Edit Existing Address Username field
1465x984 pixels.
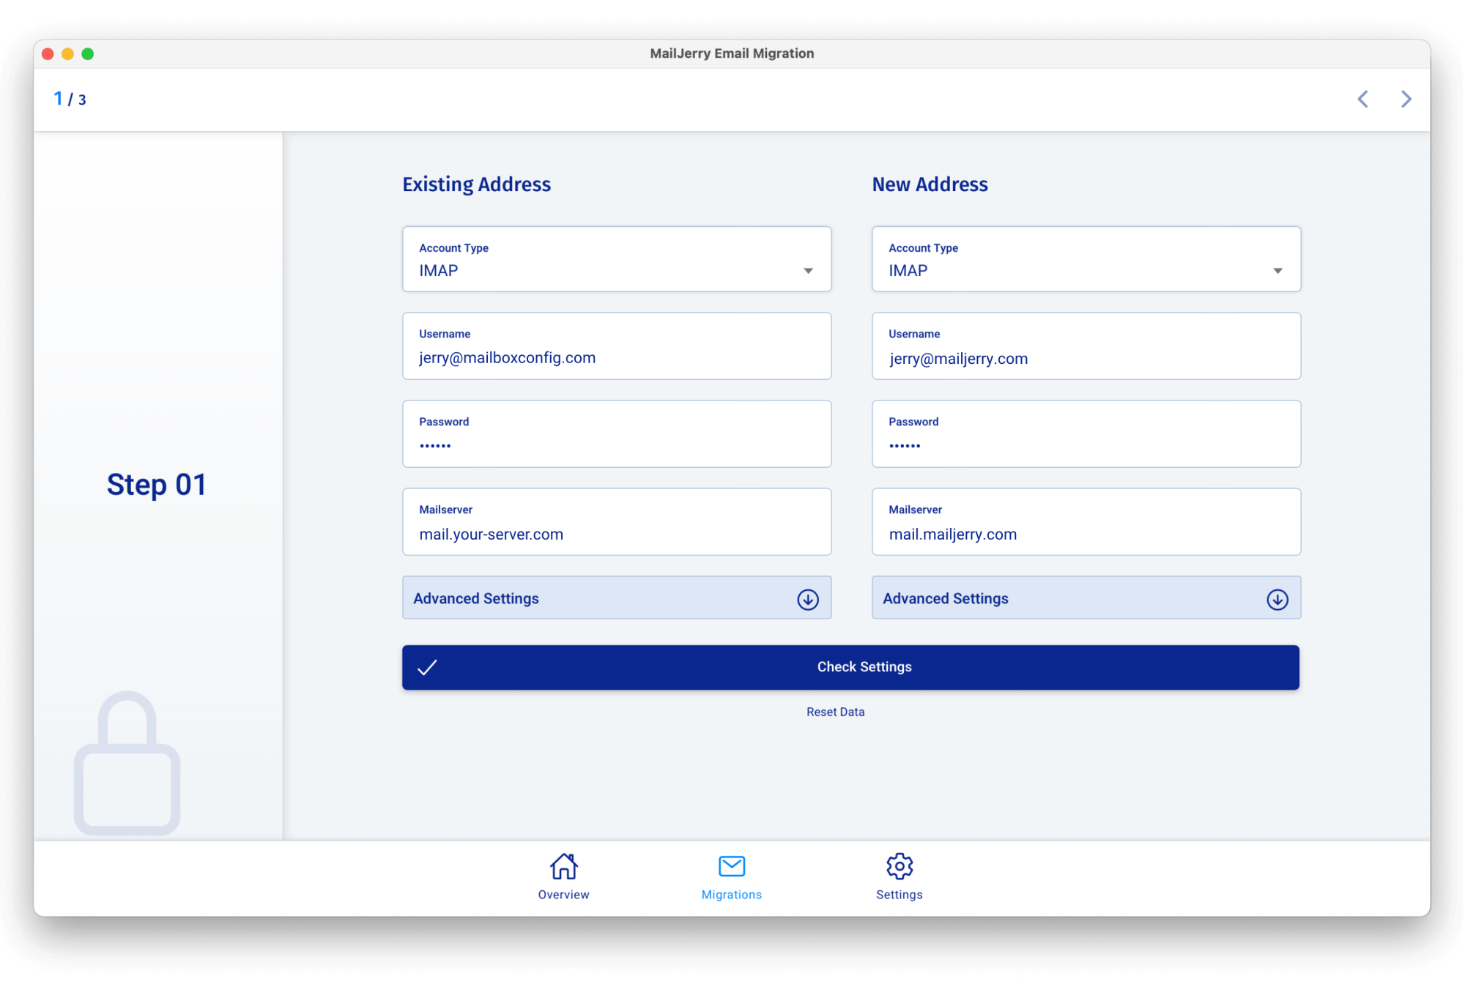616,346
